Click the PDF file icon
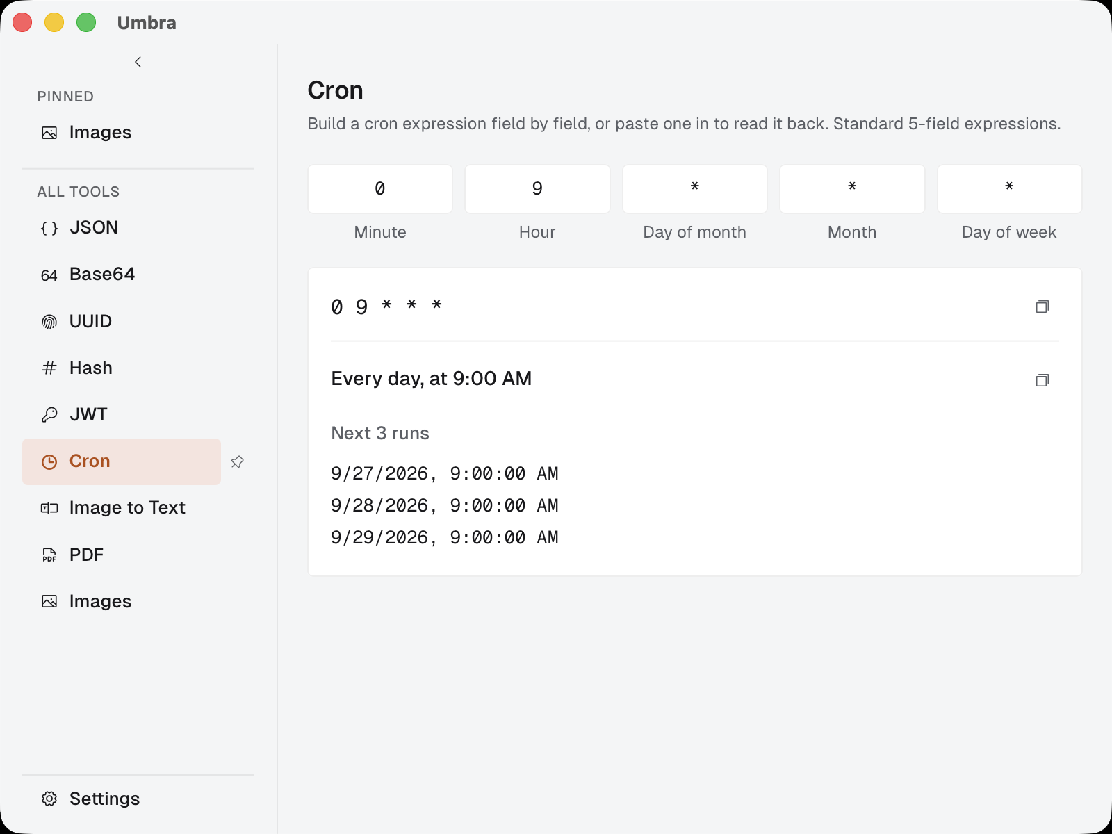The image size is (1112, 834). [x=49, y=555]
